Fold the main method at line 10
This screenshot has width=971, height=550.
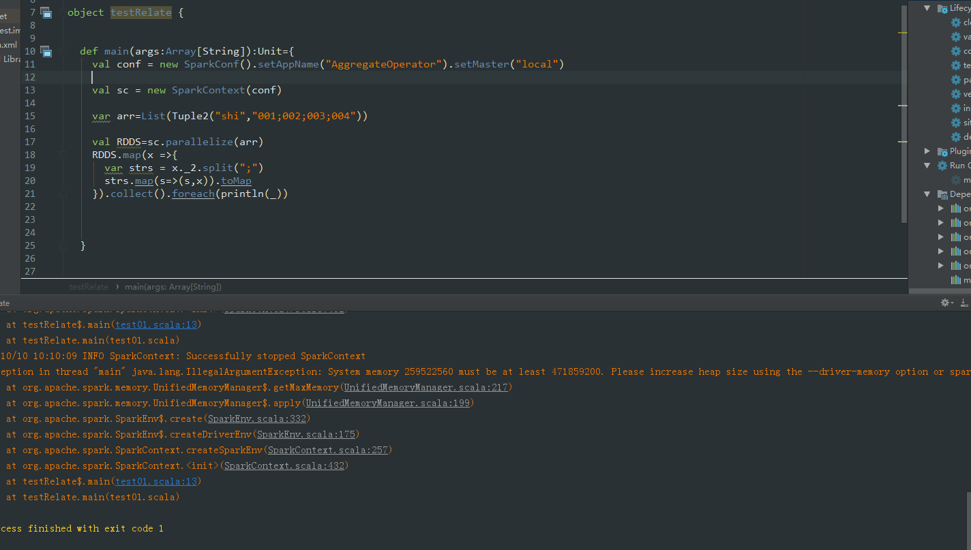tap(63, 51)
